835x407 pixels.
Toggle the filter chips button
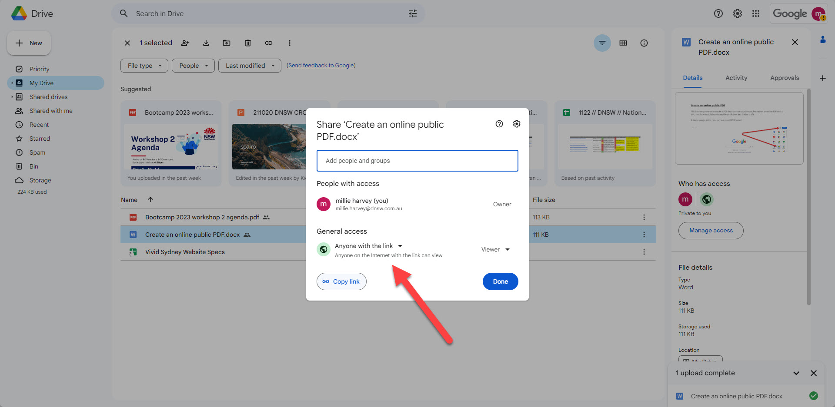tap(602, 43)
